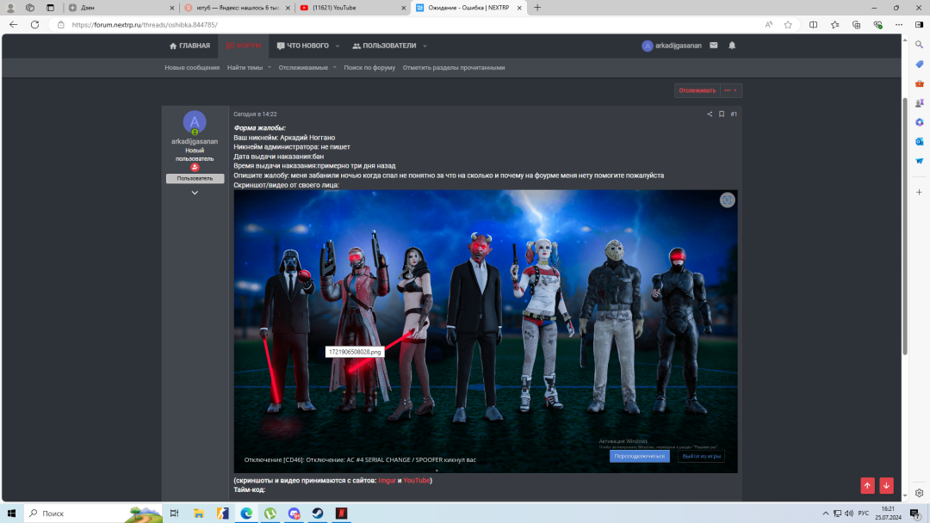Turn on Read Aloud in the address bar
This screenshot has height=523, width=930.
coord(769,25)
